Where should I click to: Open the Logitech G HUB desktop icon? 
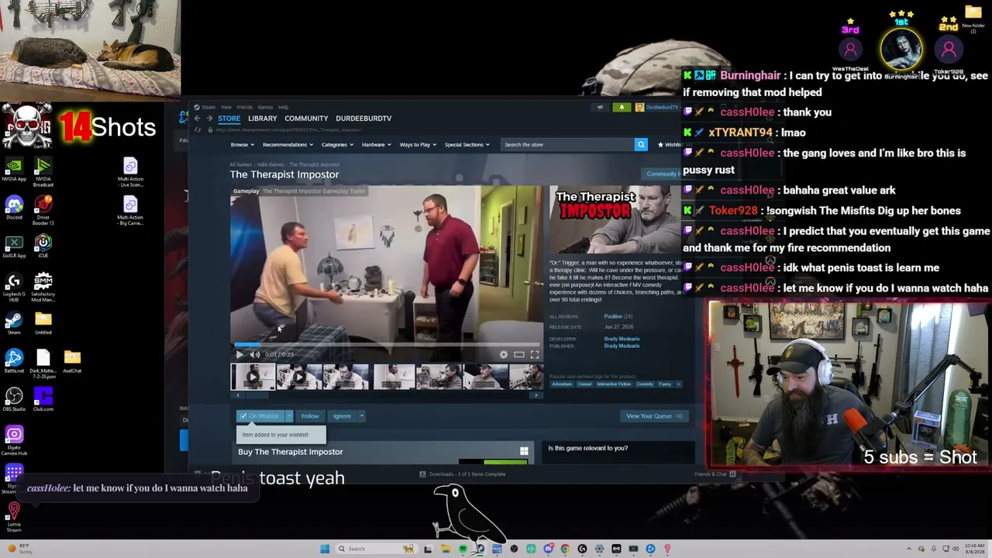(x=14, y=286)
